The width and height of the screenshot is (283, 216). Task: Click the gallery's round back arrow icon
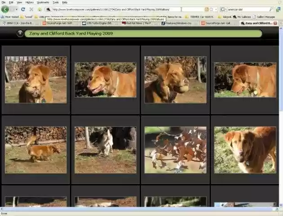coord(20,33)
